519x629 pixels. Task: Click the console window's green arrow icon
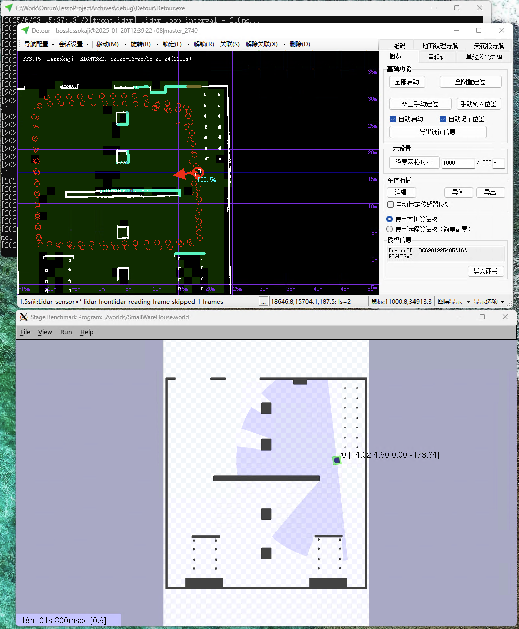click(9, 8)
